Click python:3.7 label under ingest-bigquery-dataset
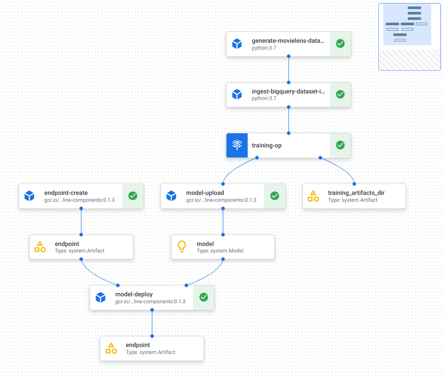Viewport: 444px width, 376px height. [x=264, y=98]
